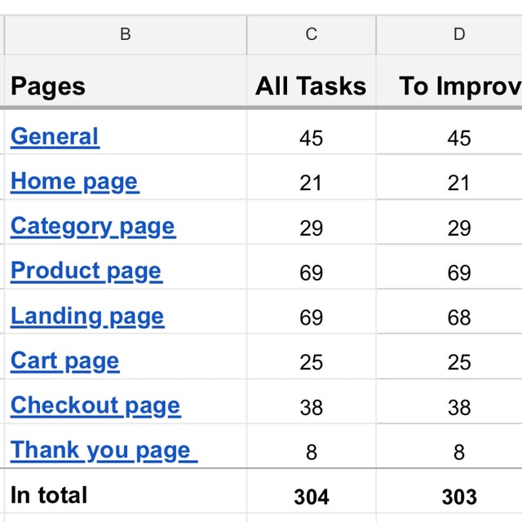This screenshot has width=522, height=522.
Task: Select Cart page All Tasks value 25
Action: click(x=311, y=361)
